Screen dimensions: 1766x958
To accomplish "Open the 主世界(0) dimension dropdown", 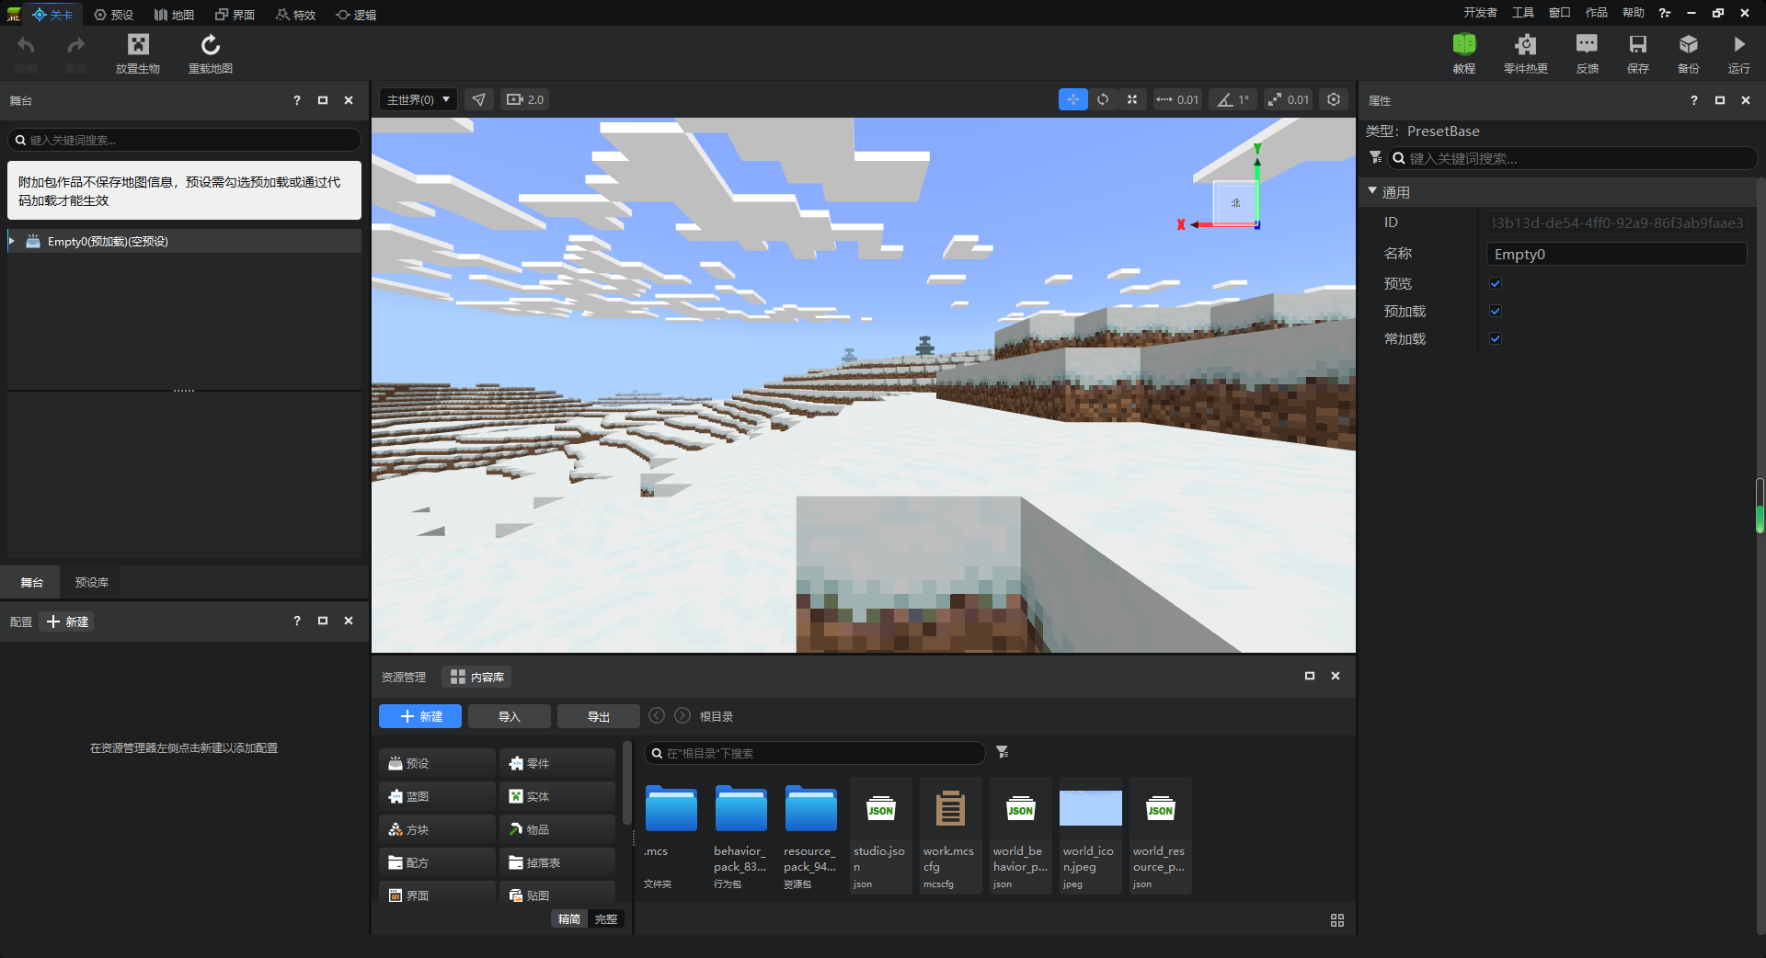I will tap(419, 99).
